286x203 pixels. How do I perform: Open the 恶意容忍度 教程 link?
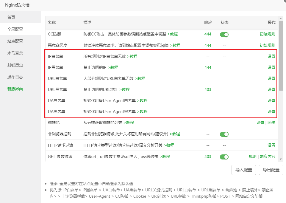[175, 45]
